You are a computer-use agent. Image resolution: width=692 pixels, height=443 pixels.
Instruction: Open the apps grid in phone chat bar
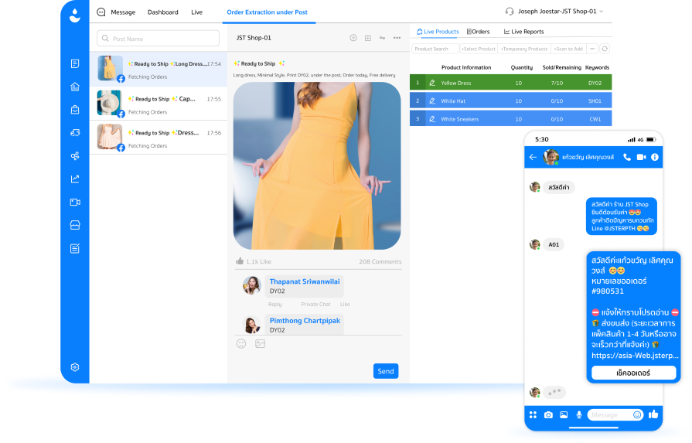tap(533, 414)
